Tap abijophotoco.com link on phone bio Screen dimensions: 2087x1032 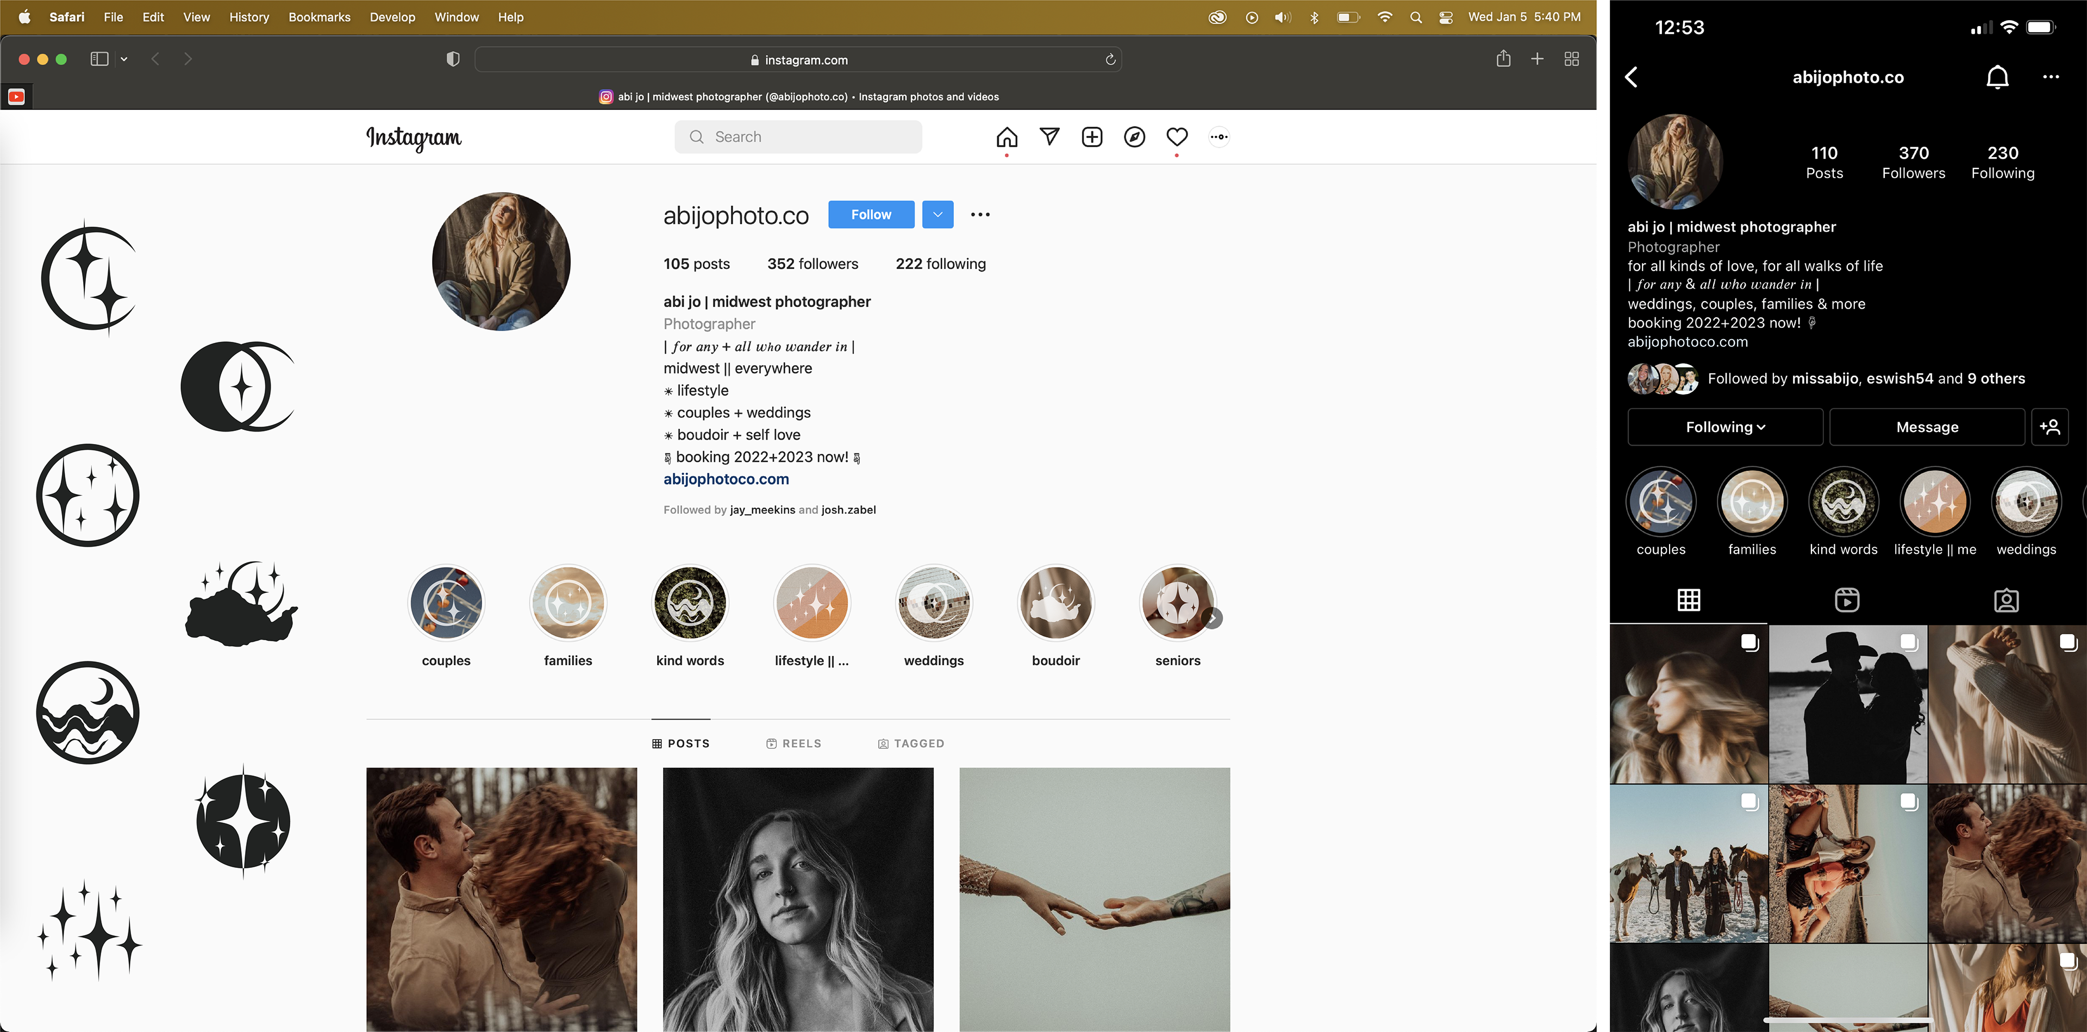(1688, 342)
